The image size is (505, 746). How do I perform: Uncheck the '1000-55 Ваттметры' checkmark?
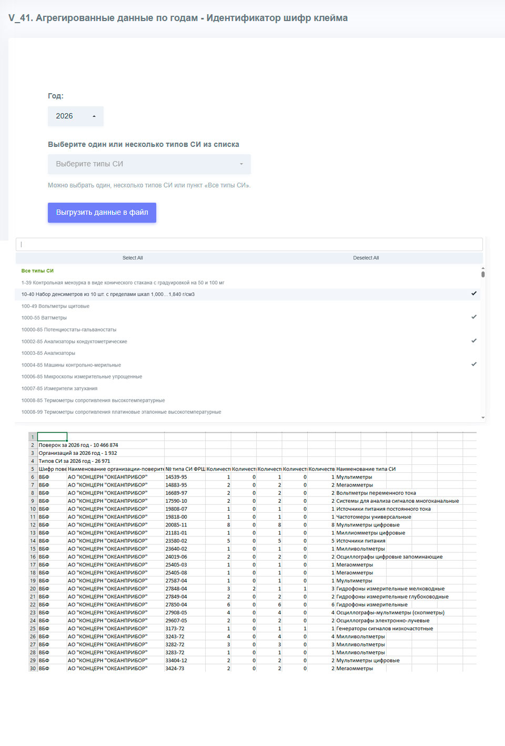[473, 317]
